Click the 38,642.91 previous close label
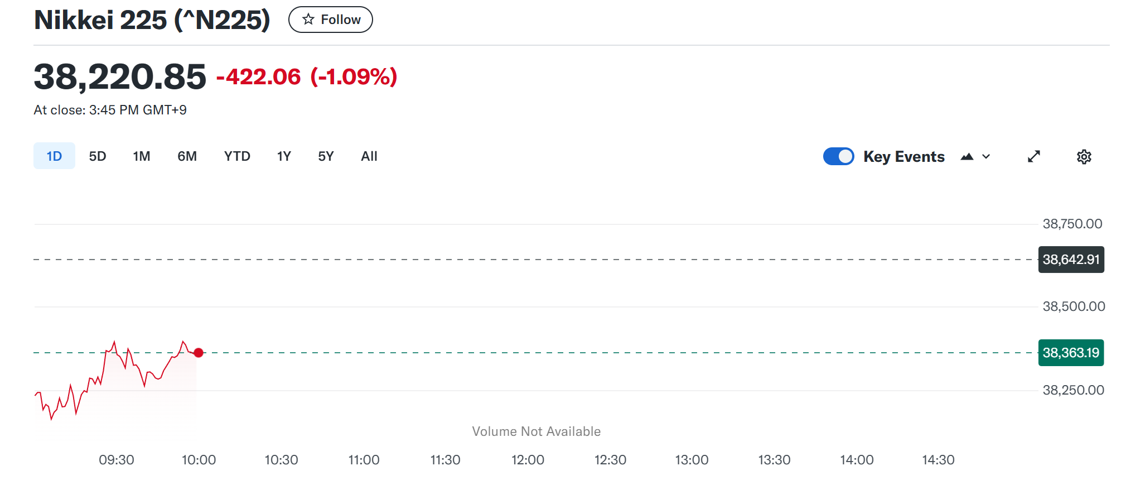The image size is (1126, 485). coord(1071,260)
